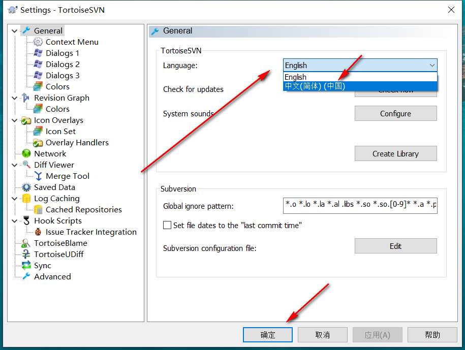
Task: Click the Global ignore pattern field
Action: coord(360,205)
